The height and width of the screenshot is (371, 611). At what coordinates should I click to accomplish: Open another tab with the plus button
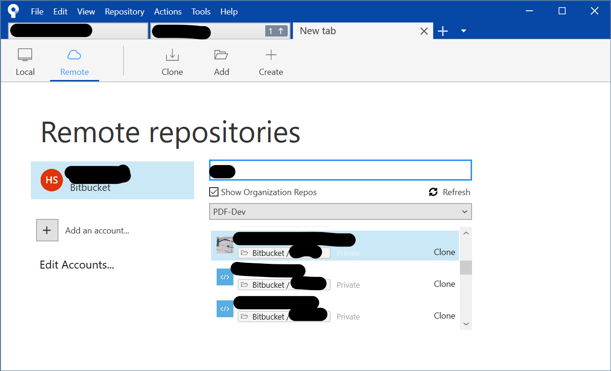click(x=443, y=31)
